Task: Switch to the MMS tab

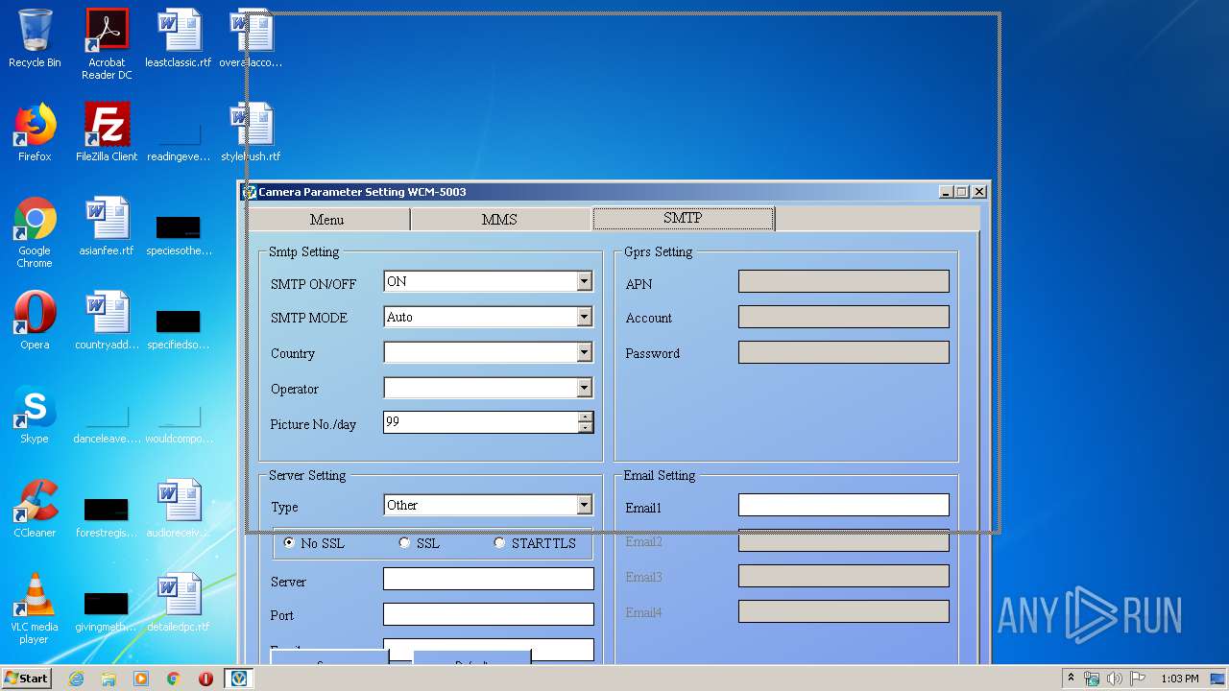Action: (499, 220)
